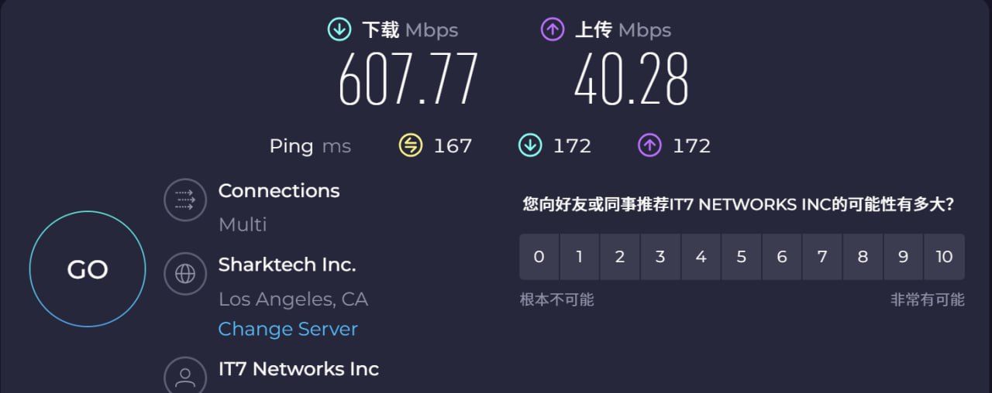Open the Change Server link
The image size is (992, 393).
288,329
